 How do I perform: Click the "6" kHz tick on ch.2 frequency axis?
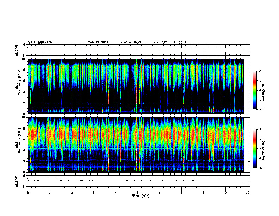(24, 139)
